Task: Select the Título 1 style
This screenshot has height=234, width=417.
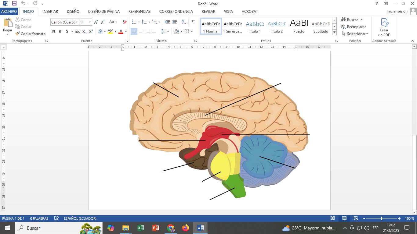Action: click(255, 27)
